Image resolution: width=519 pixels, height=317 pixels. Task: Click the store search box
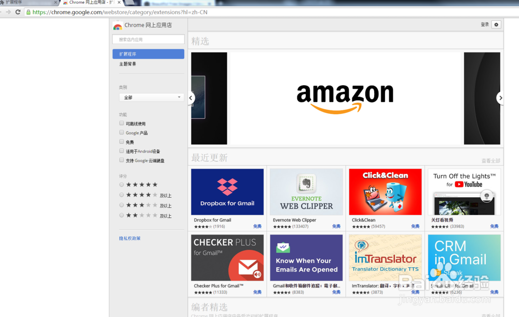coord(148,39)
